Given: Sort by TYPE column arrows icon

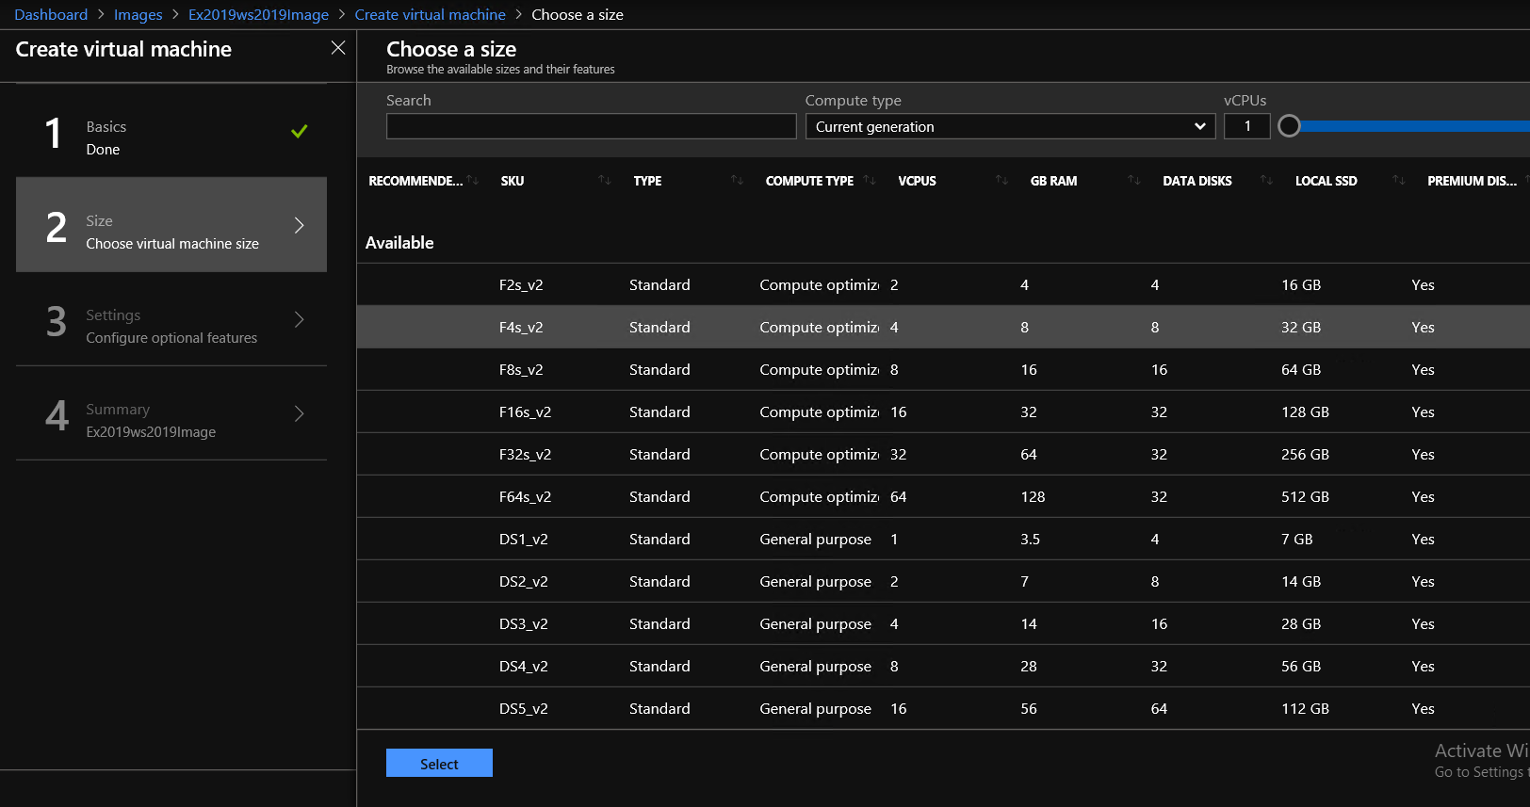Looking at the screenshot, I should point(737,180).
